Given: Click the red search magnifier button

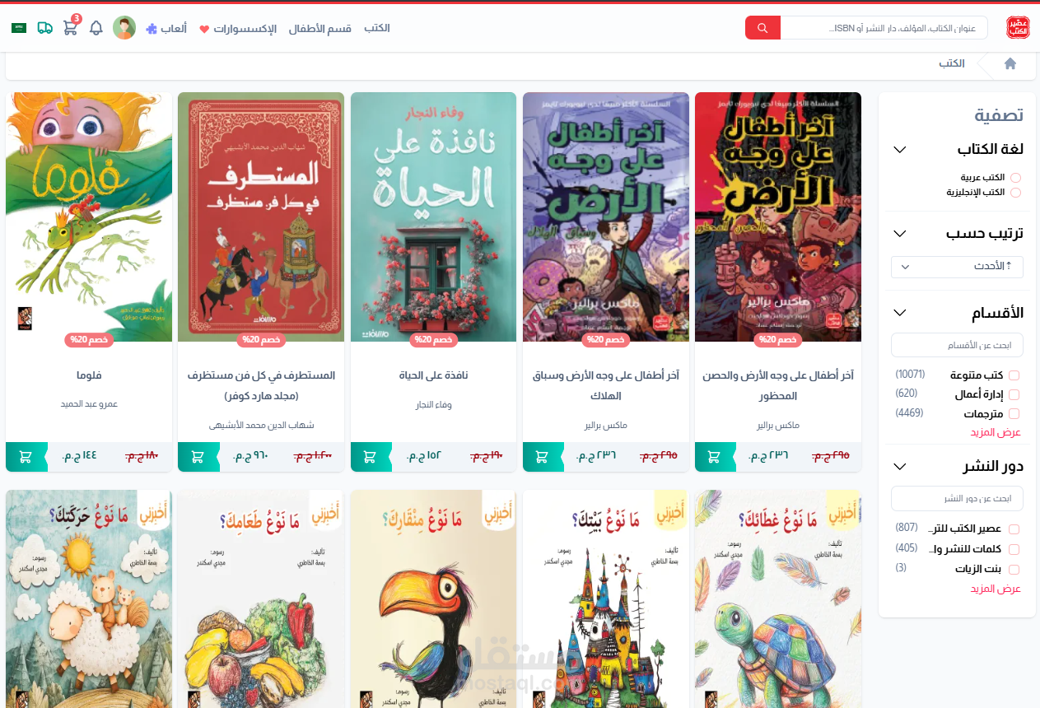Looking at the screenshot, I should (x=763, y=28).
